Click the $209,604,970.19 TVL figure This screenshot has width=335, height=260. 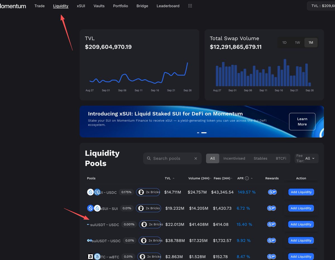[108, 47]
